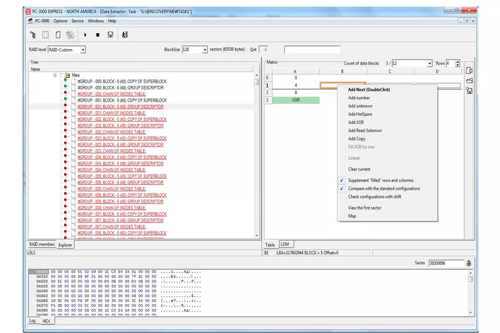Open the Service menu
The image size is (500, 333).
coord(77,21)
